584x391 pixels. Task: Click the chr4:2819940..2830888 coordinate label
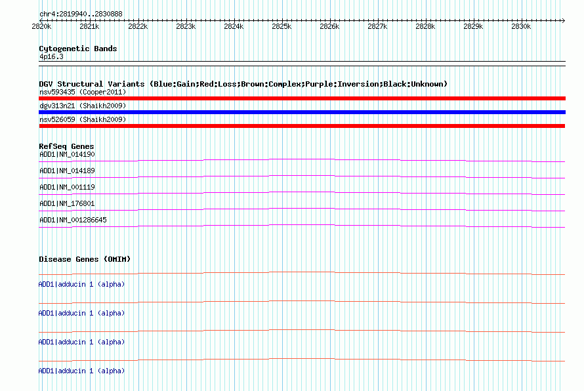tap(81, 14)
